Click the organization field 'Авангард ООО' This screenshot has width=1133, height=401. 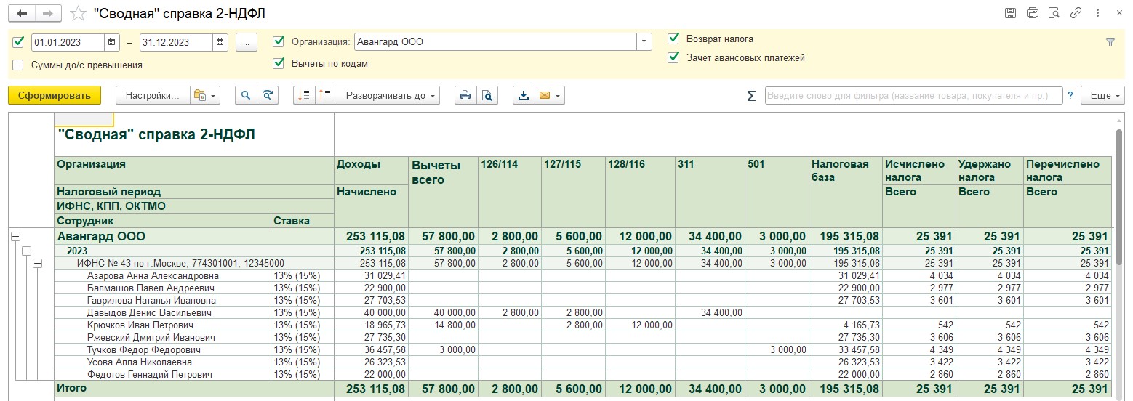(x=495, y=42)
